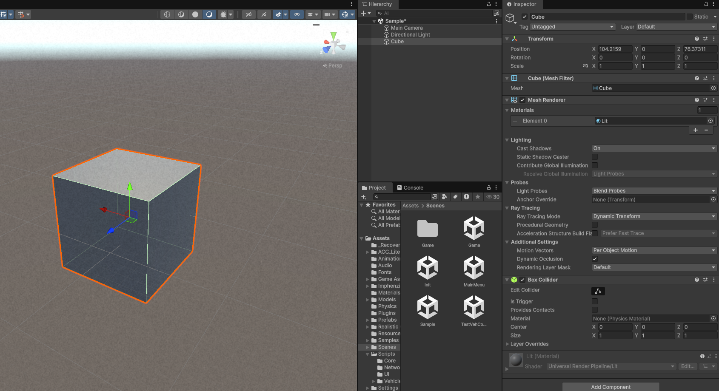Click the orientation gizmo in Scene view
The image size is (719, 391).
[333, 44]
